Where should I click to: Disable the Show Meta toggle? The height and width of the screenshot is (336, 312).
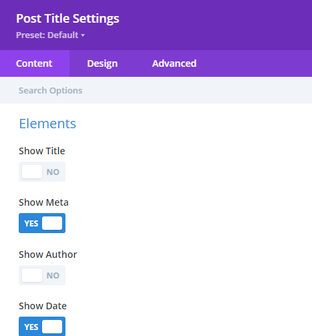[x=42, y=223]
